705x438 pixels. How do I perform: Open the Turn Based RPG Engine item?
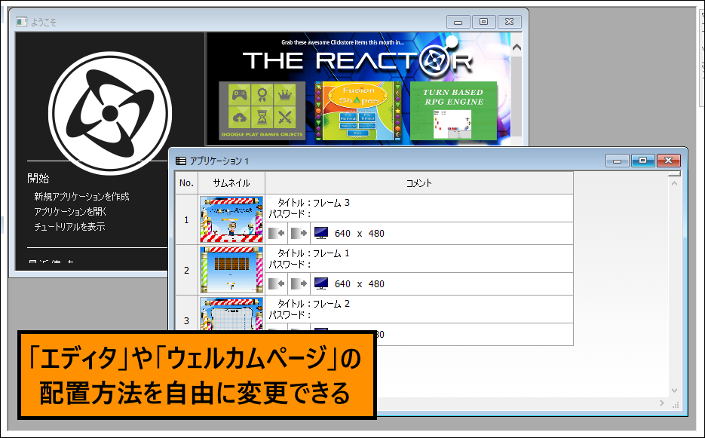[453, 111]
